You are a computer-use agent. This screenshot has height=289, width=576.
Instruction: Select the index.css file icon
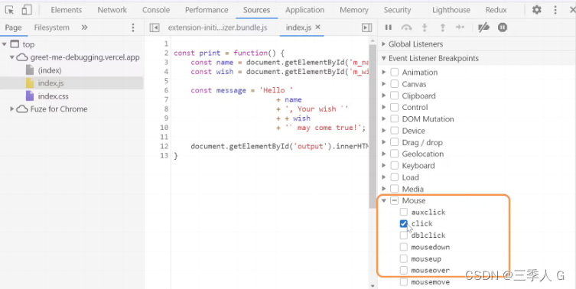[x=30, y=96]
